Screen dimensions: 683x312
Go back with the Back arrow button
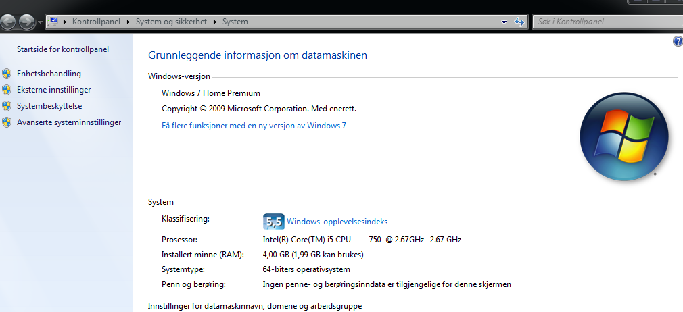(7, 22)
